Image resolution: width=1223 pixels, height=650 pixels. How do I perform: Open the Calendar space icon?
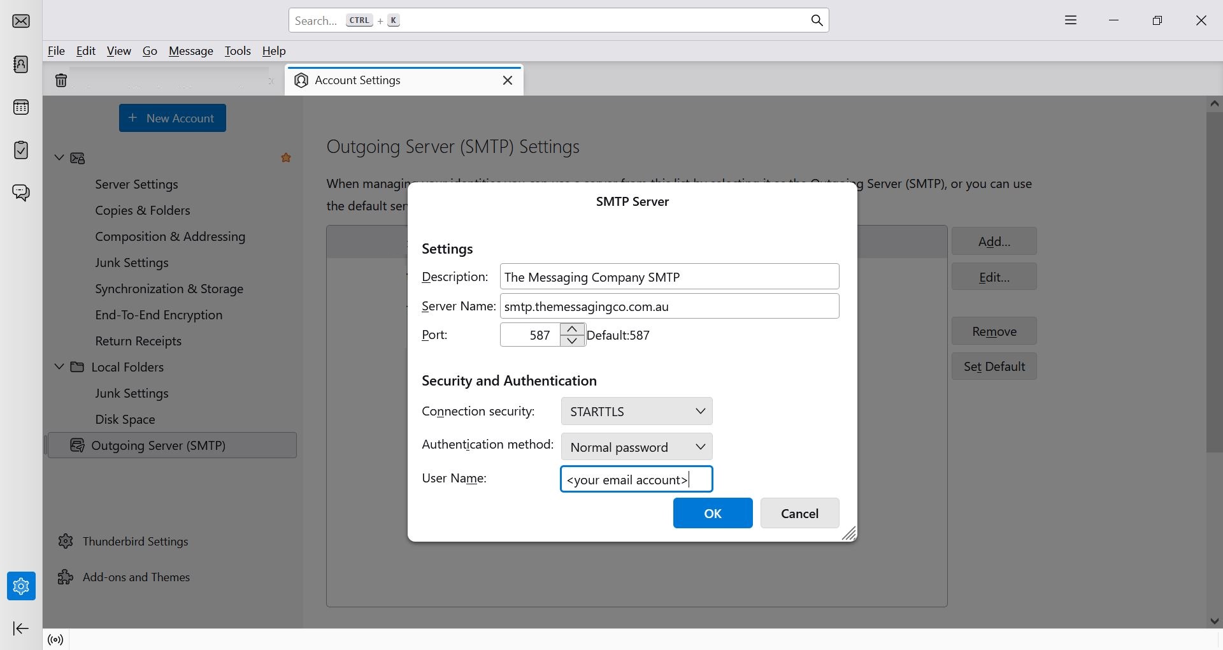pos(21,107)
